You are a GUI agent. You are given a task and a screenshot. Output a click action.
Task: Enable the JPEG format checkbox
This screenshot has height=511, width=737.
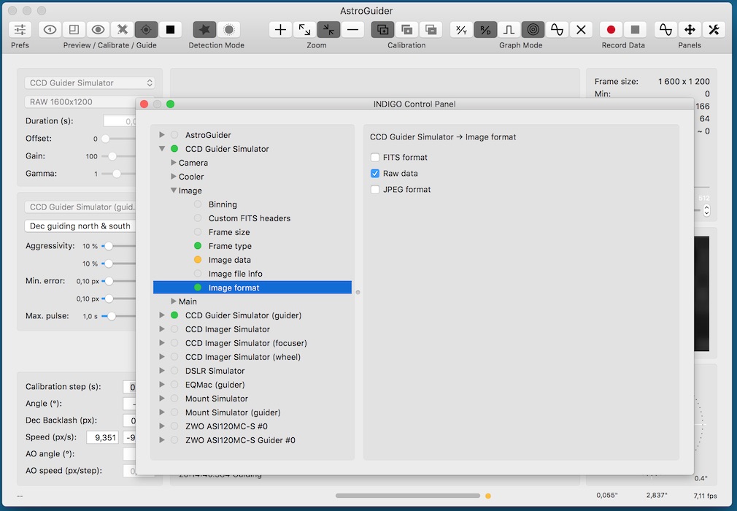[374, 190]
